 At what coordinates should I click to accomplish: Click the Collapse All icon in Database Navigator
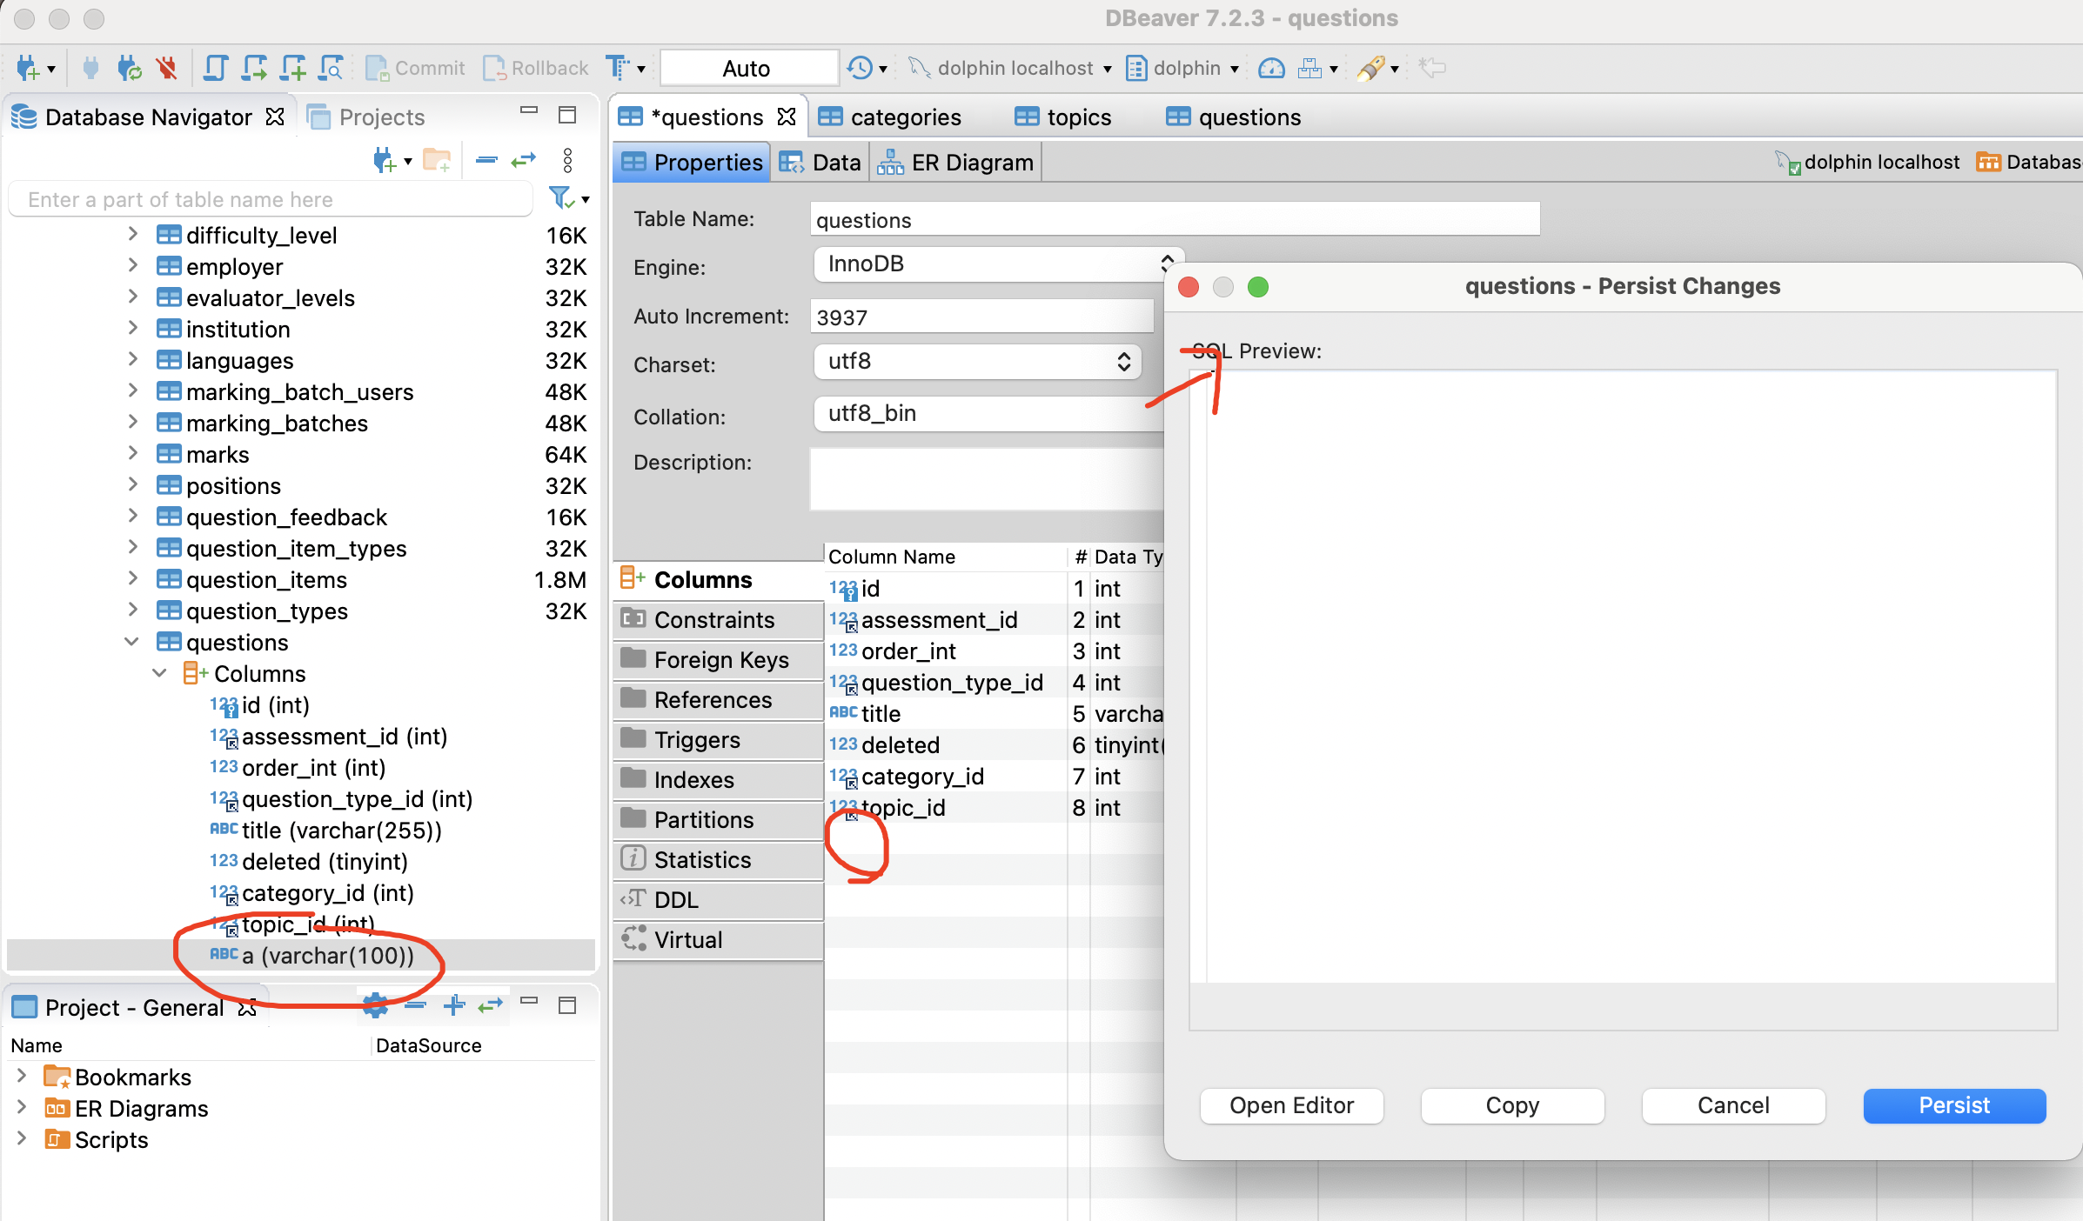(486, 160)
